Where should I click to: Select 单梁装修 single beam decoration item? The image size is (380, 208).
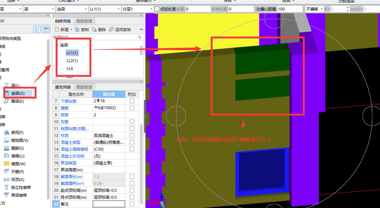pyautogui.click(x=15, y=195)
